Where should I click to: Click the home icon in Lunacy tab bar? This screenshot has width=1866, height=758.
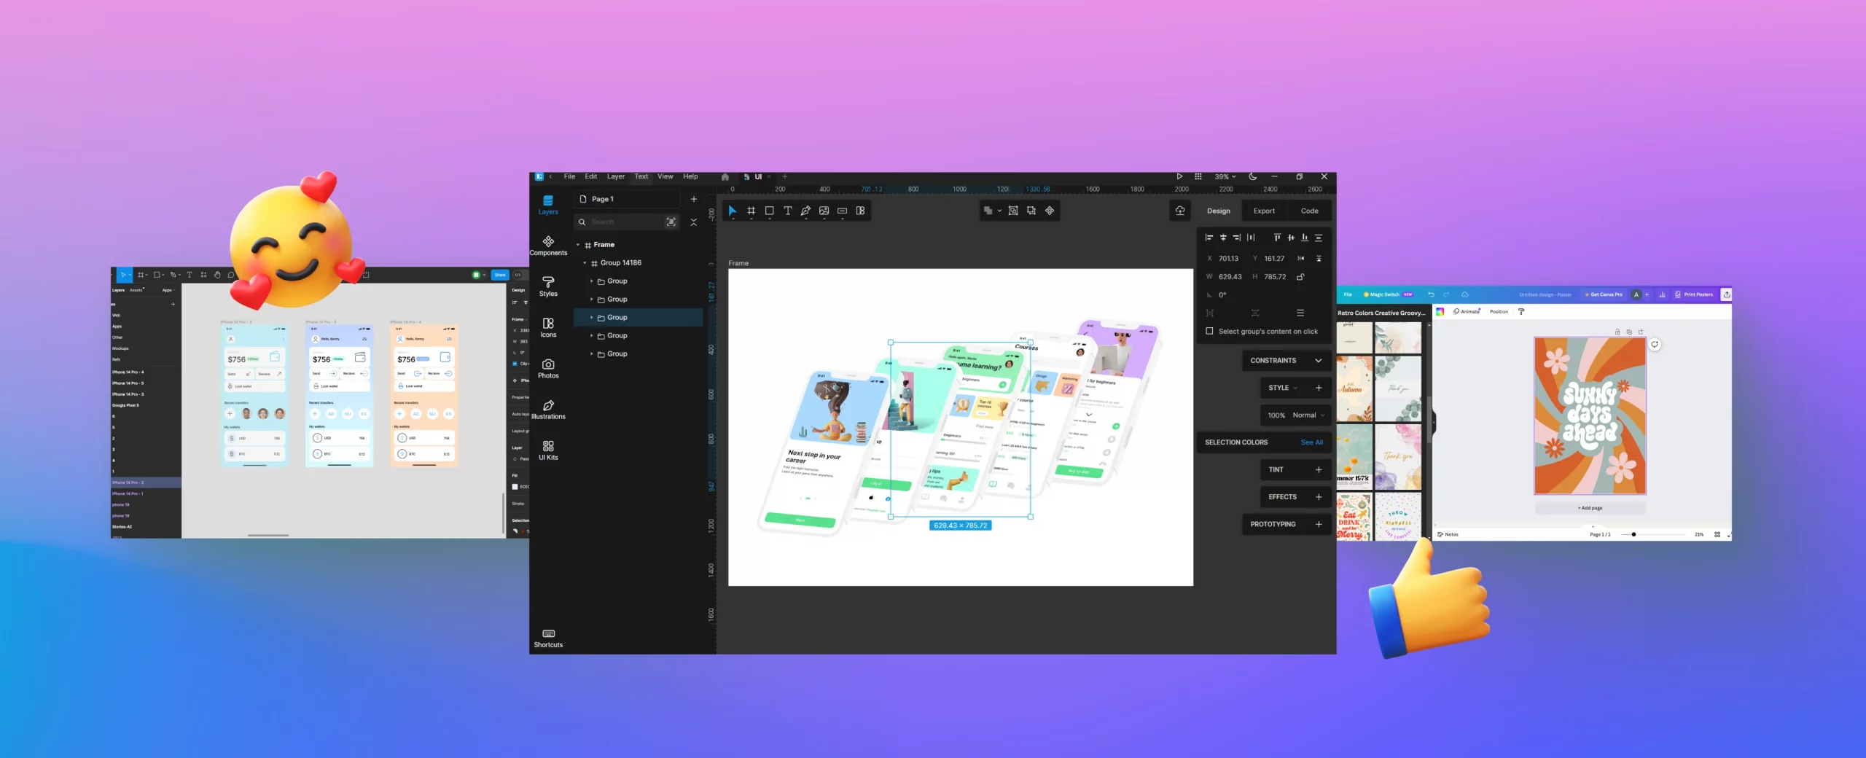tap(725, 177)
